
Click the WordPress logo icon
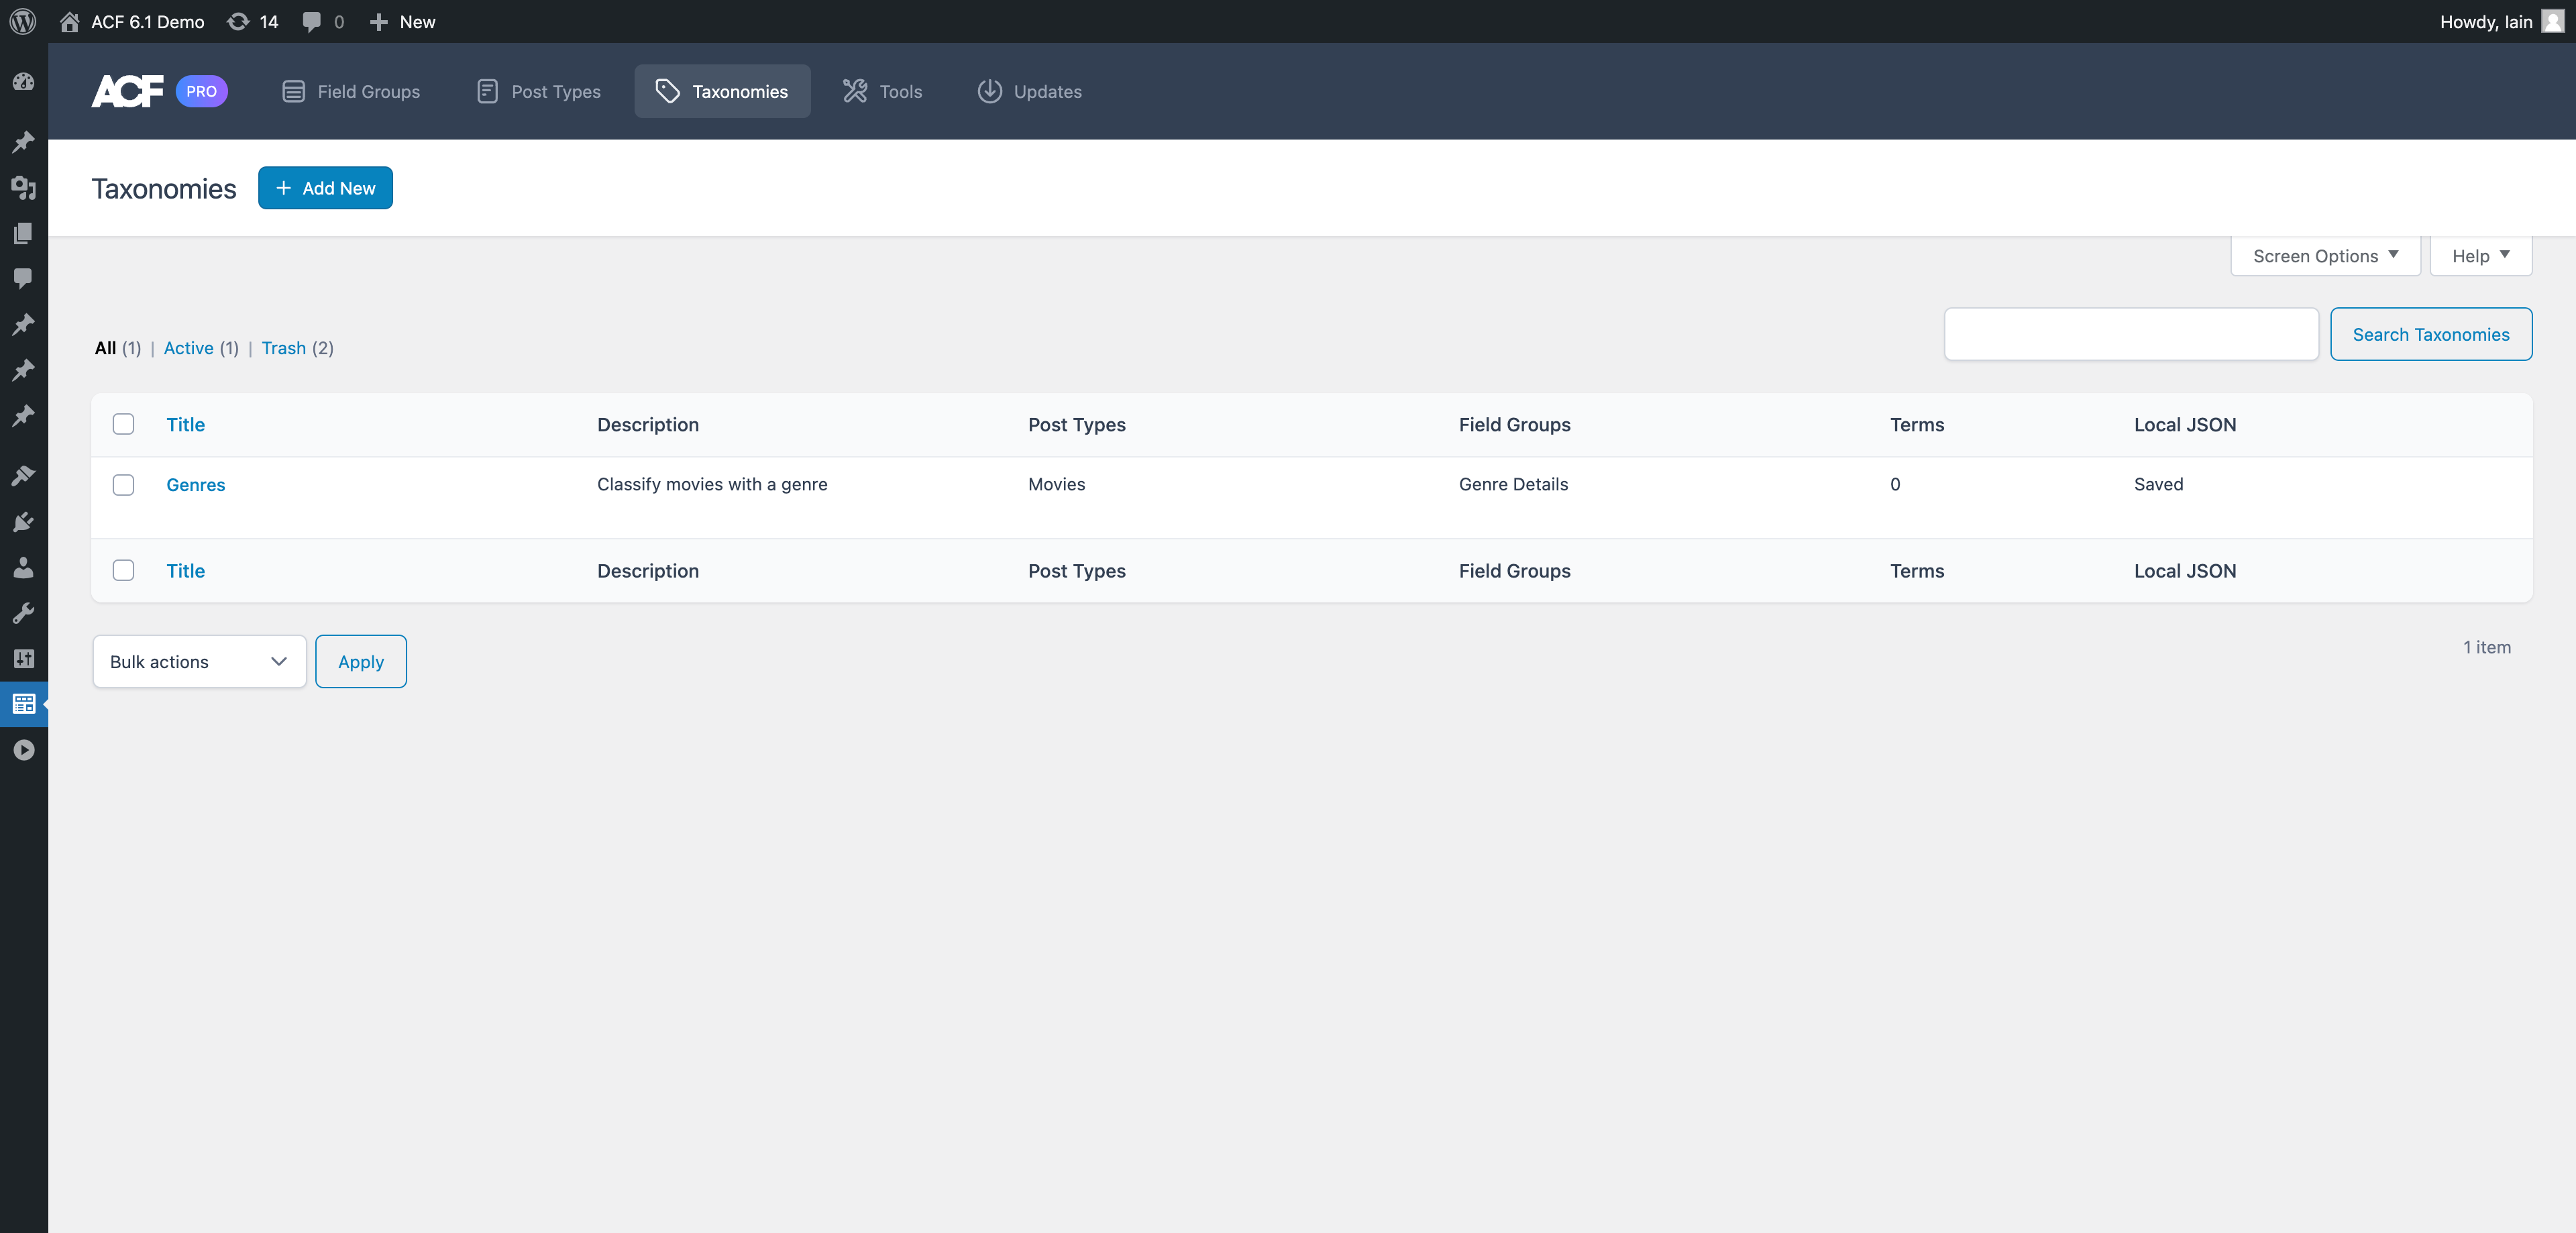pos(23,21)
